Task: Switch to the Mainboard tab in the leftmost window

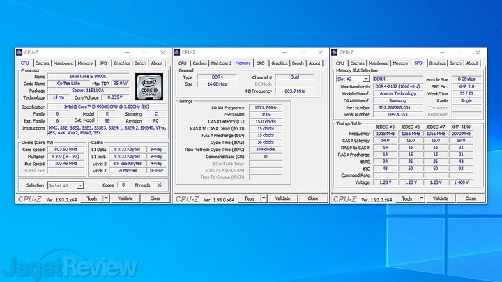Action: pyautogui.click(x=63, y=63)
